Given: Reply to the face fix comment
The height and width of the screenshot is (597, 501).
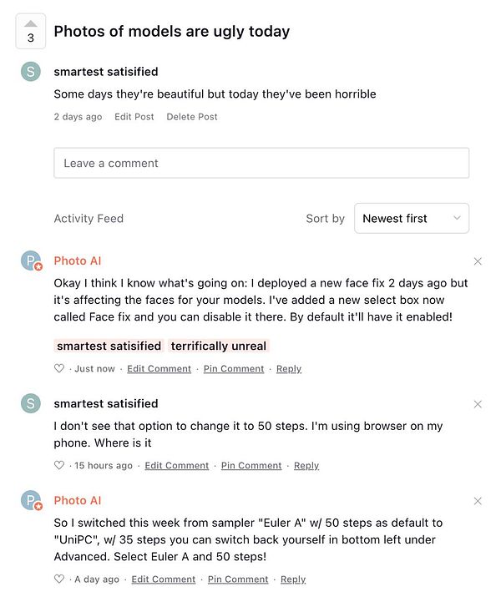Looking at the screenshot, I should pyautogui.click(x=289, y=369).
